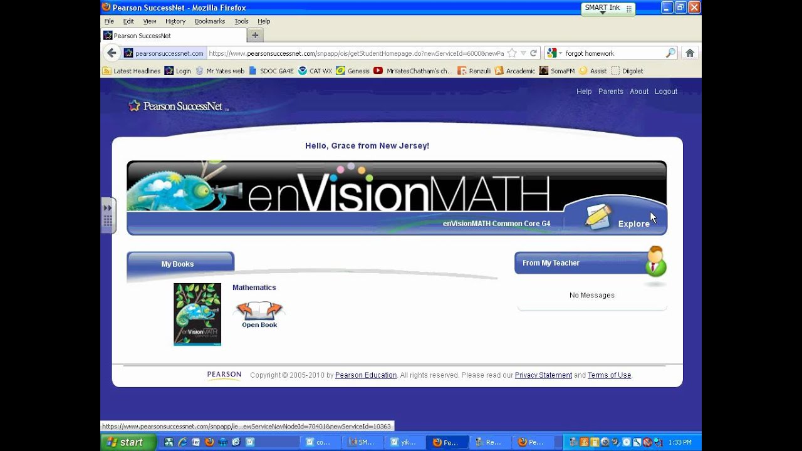Open the History menu
Image resolution: width=802 pixels, height=451 pixels.
point(175,21)
